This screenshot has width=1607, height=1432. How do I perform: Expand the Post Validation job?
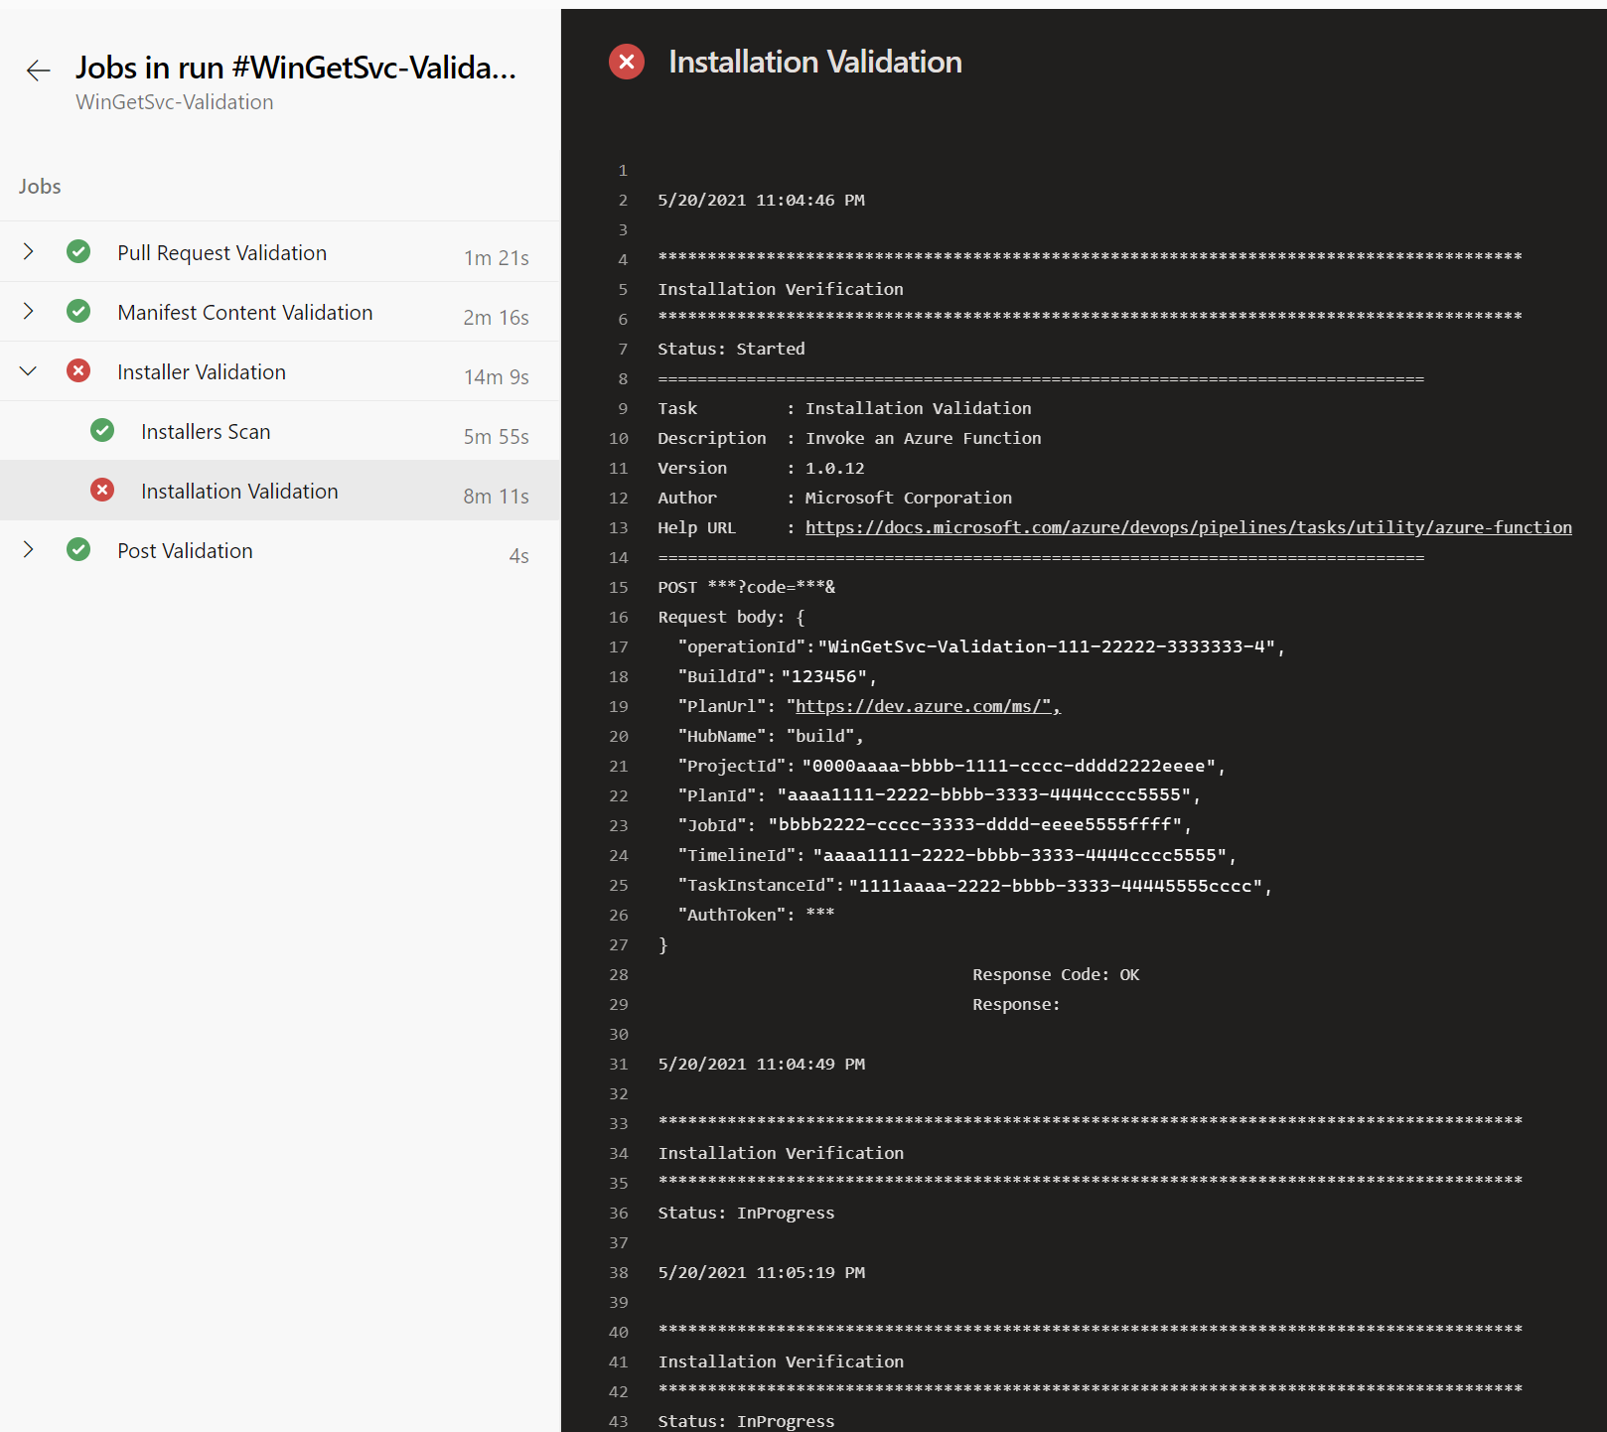(x=28, y=549)
